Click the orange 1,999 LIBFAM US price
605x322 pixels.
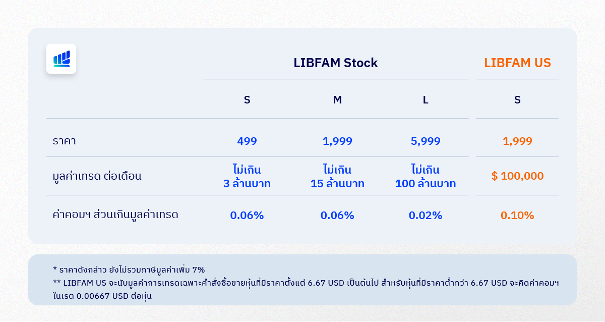(517, 141)
